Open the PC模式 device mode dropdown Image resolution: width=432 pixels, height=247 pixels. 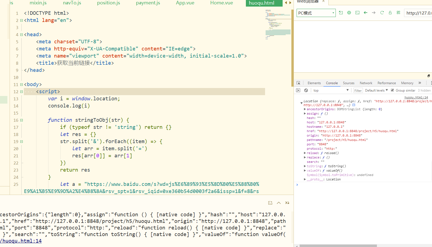pos(316,13)
